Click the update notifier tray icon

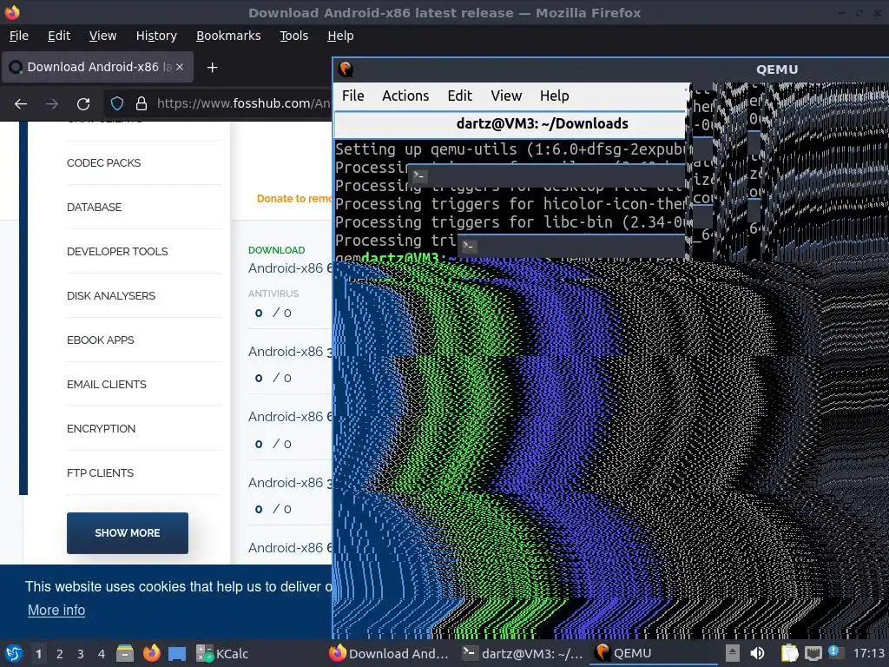point(833,651)
